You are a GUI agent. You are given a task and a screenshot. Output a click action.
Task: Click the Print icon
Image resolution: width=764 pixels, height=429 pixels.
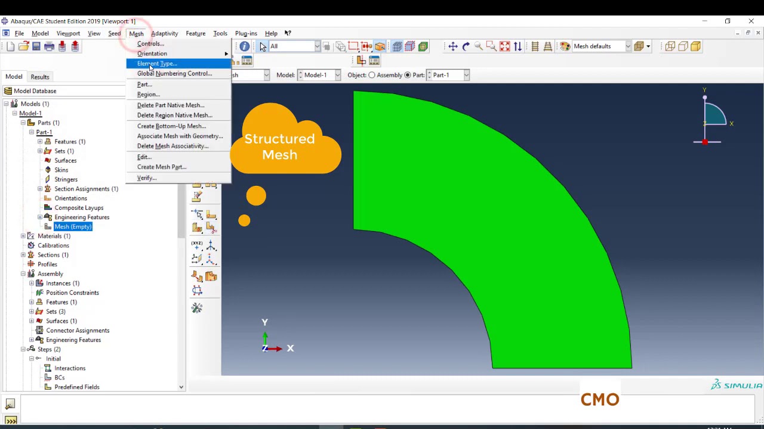pos(50,46)
